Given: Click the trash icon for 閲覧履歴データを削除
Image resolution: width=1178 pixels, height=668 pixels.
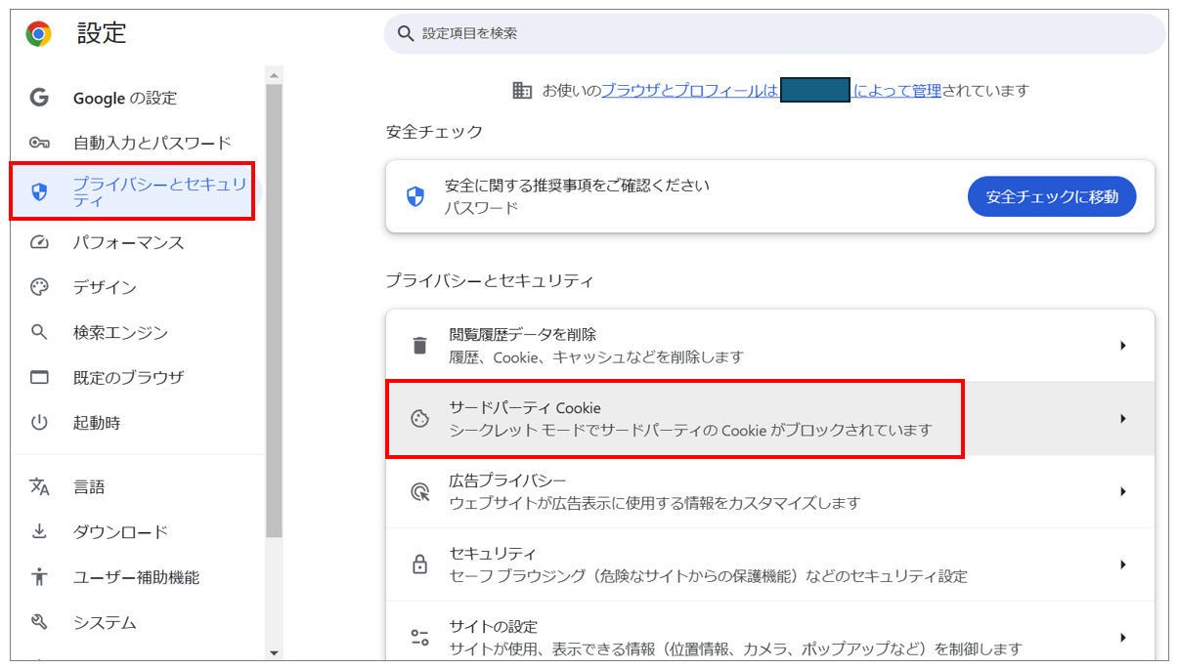Looking at the screenshot, I should pos(419,346).
